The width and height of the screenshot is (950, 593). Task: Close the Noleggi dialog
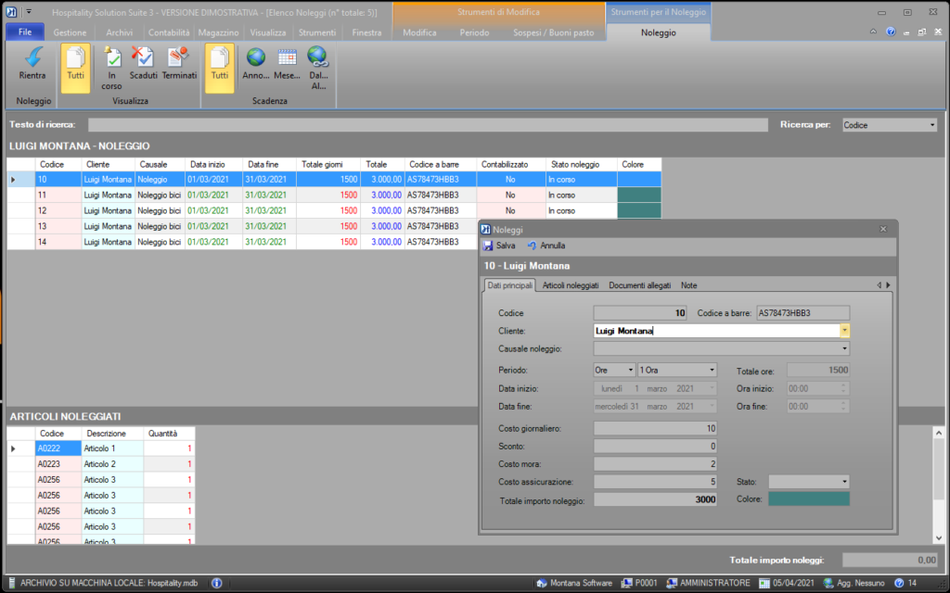click(883, 229)
